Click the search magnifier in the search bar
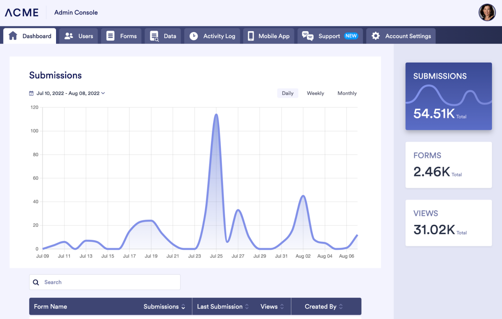The height and width of the screenshot is (319, 502). [36, 282]
